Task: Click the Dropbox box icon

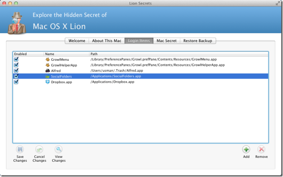Action: click(x=47, y=82)
